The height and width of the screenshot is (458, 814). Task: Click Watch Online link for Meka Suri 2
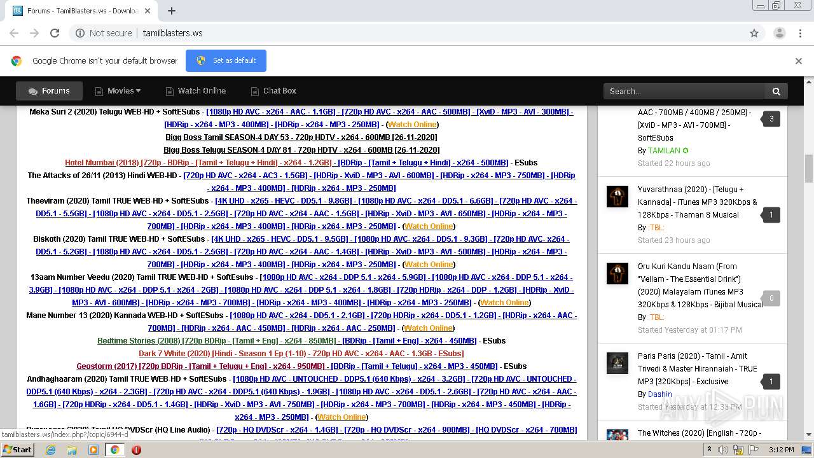pyautogui.click(x=412, y=125)
